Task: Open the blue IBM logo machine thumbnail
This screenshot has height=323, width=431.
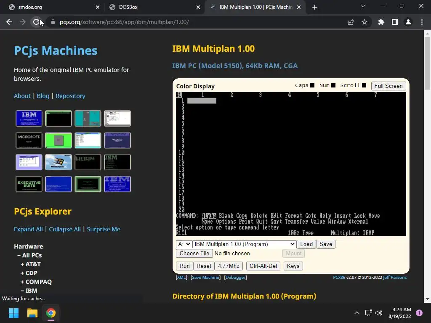Action: coord(29,118)
